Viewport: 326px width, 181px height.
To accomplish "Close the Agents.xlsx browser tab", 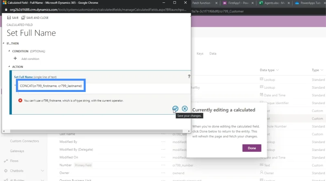I will pos(289,3).
